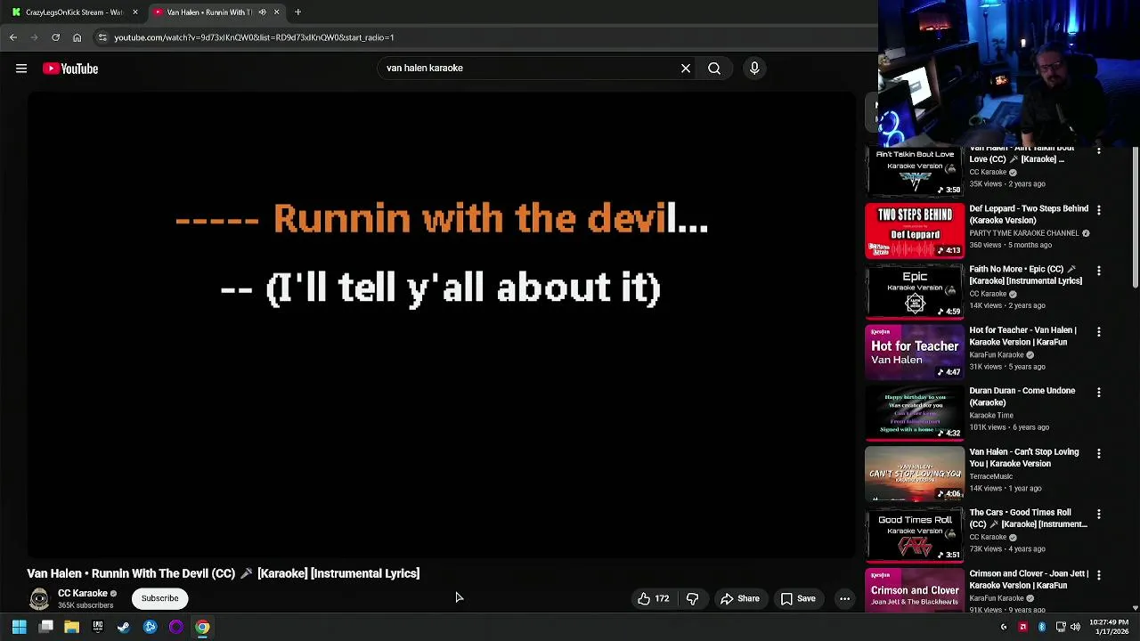Play the Epic karaoke version thumbnail
Image resolution: width=1140 pixels, height=641 pixels.
tap(915, 292)
